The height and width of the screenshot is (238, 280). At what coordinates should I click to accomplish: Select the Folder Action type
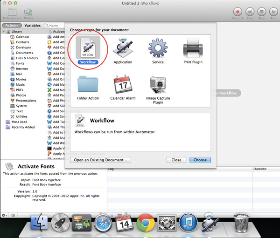click(x=88, y=88)
